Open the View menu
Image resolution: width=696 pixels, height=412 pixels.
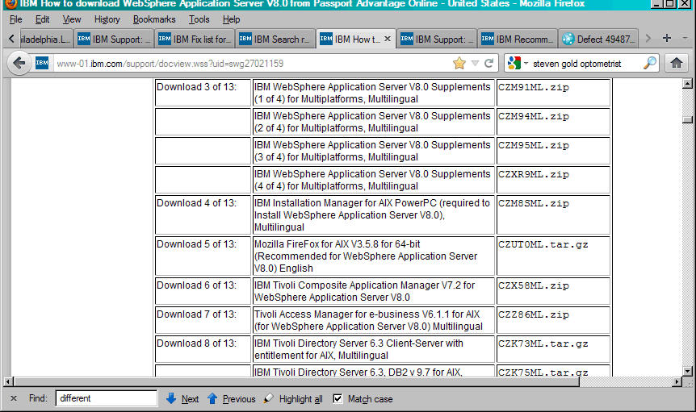point(72,19)
